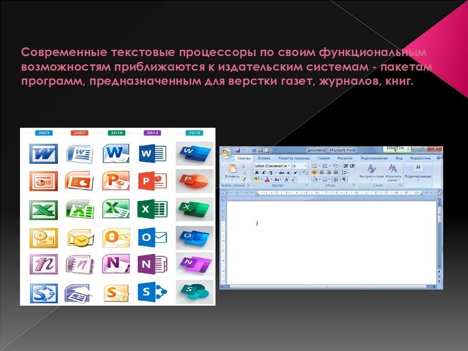Open the Разработчик tab
The image size is (468, 351).
[421, 158]
